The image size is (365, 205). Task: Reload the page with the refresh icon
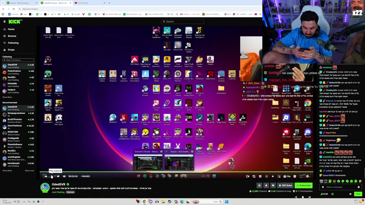point(13,9)
